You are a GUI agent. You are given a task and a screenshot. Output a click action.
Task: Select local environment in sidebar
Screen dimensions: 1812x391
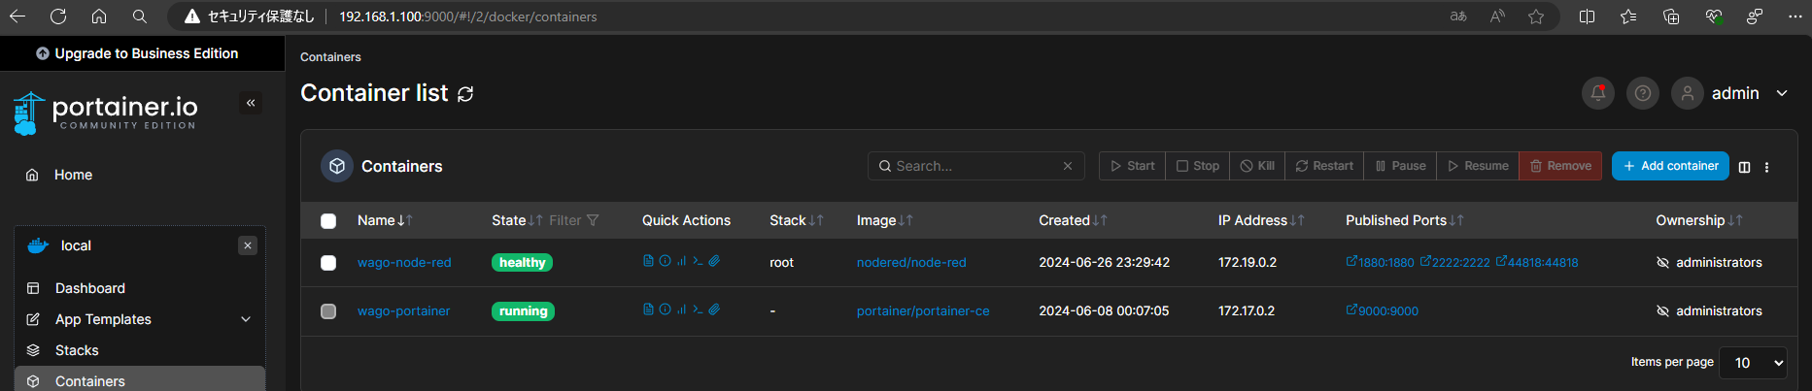(x=76, y=245)
